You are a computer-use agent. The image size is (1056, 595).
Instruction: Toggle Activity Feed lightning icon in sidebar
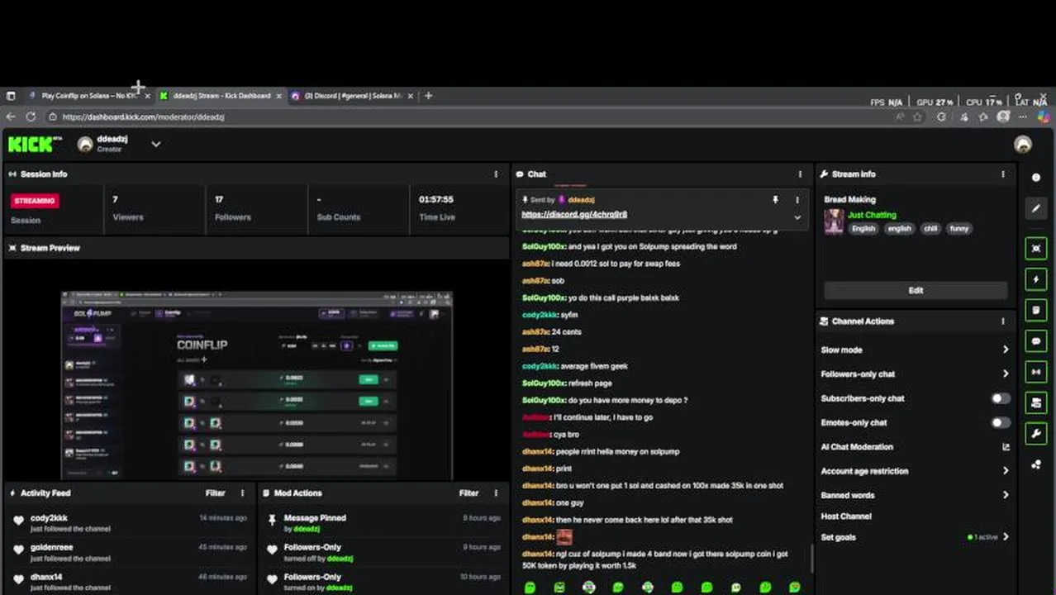pos(1036,279)
